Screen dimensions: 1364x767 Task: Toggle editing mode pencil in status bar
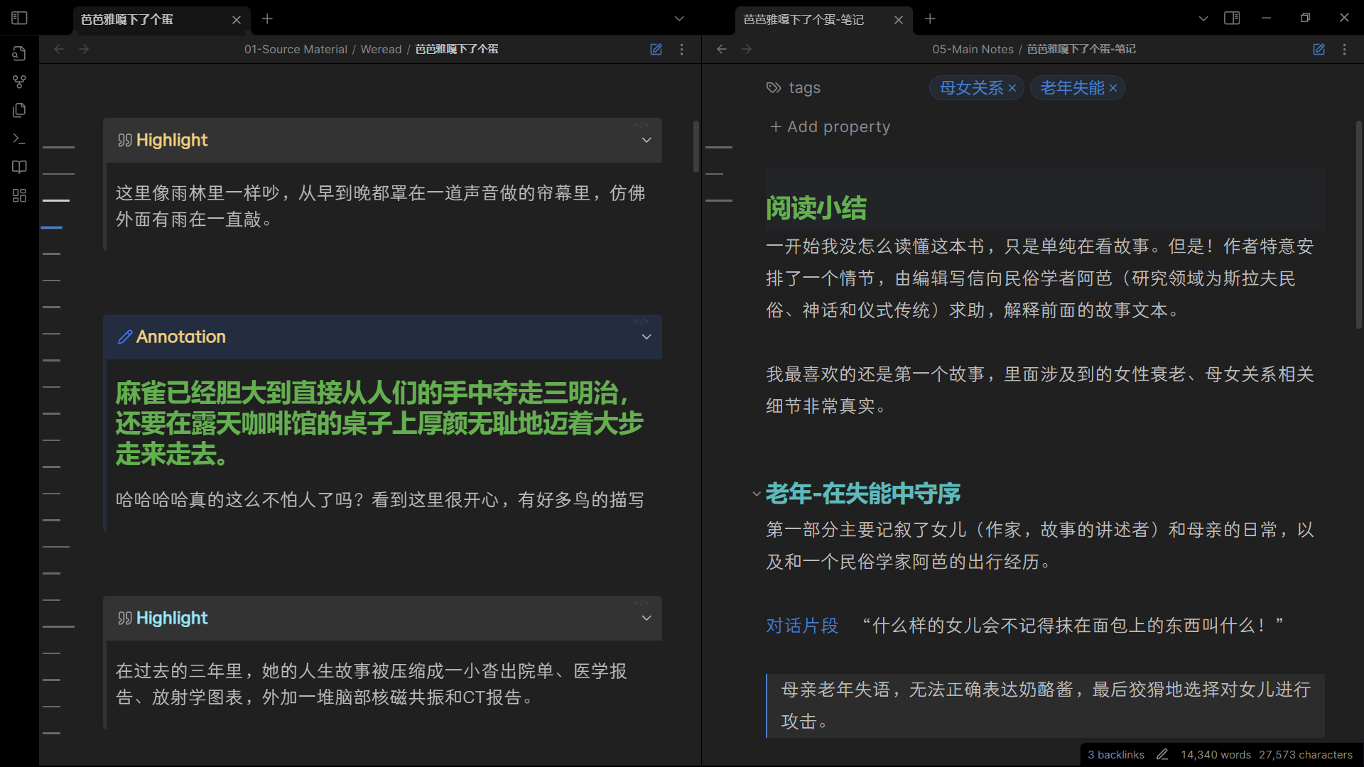tap(1162, 755)
